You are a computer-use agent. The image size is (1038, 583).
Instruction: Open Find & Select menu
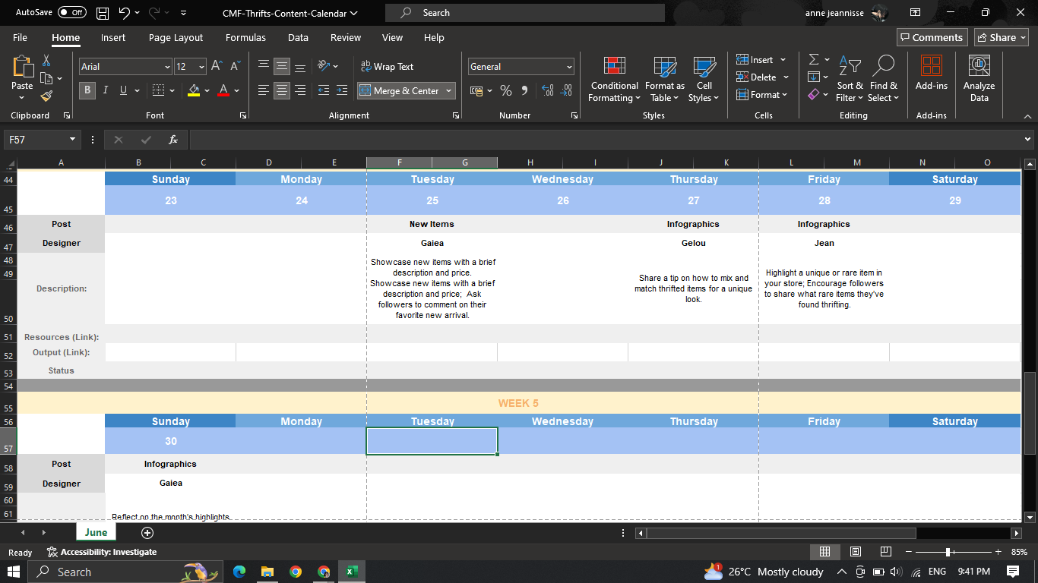click(883, 79)
